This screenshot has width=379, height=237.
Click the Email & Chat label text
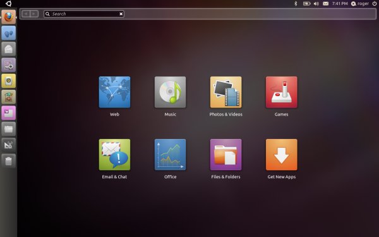click(114, 176)
